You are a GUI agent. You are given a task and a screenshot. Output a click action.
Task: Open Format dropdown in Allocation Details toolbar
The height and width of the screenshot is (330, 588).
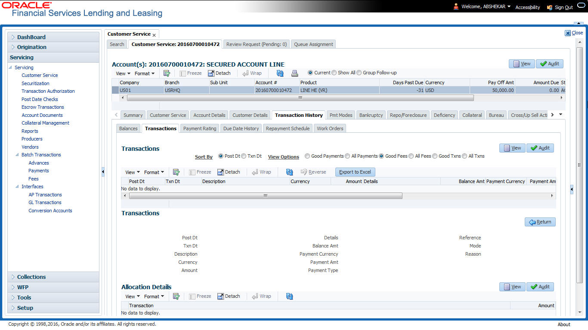(x=154, y=296)
